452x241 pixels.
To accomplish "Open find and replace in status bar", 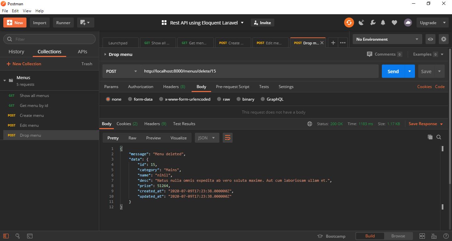I will point(18,236).
